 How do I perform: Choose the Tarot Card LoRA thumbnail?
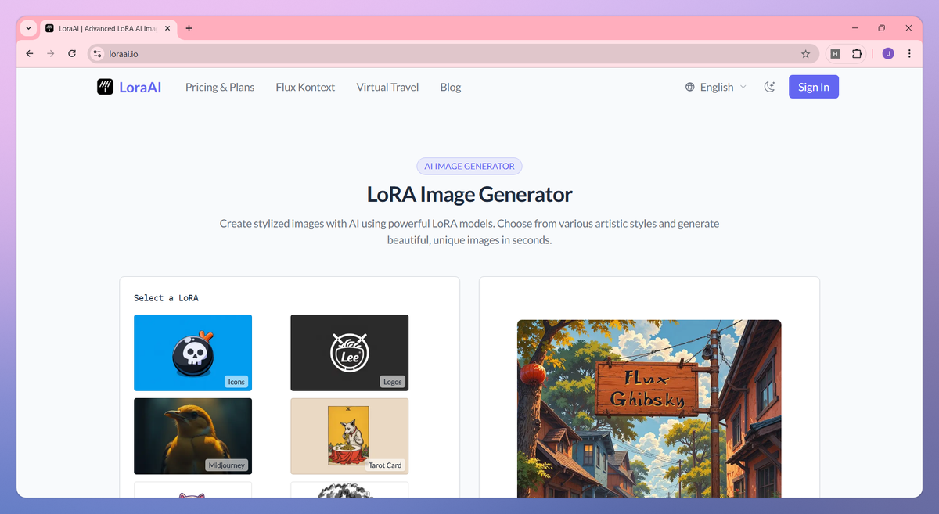(x=350, y=436)
